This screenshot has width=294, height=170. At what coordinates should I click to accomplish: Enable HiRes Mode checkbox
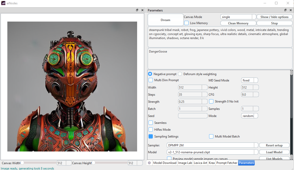pos(151,129)
